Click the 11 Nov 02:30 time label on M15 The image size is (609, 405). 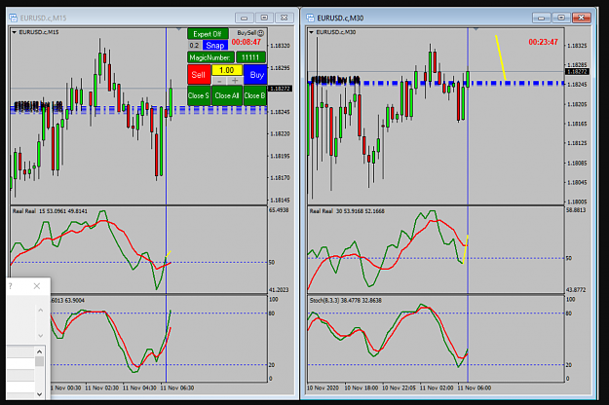click(102, 387)
